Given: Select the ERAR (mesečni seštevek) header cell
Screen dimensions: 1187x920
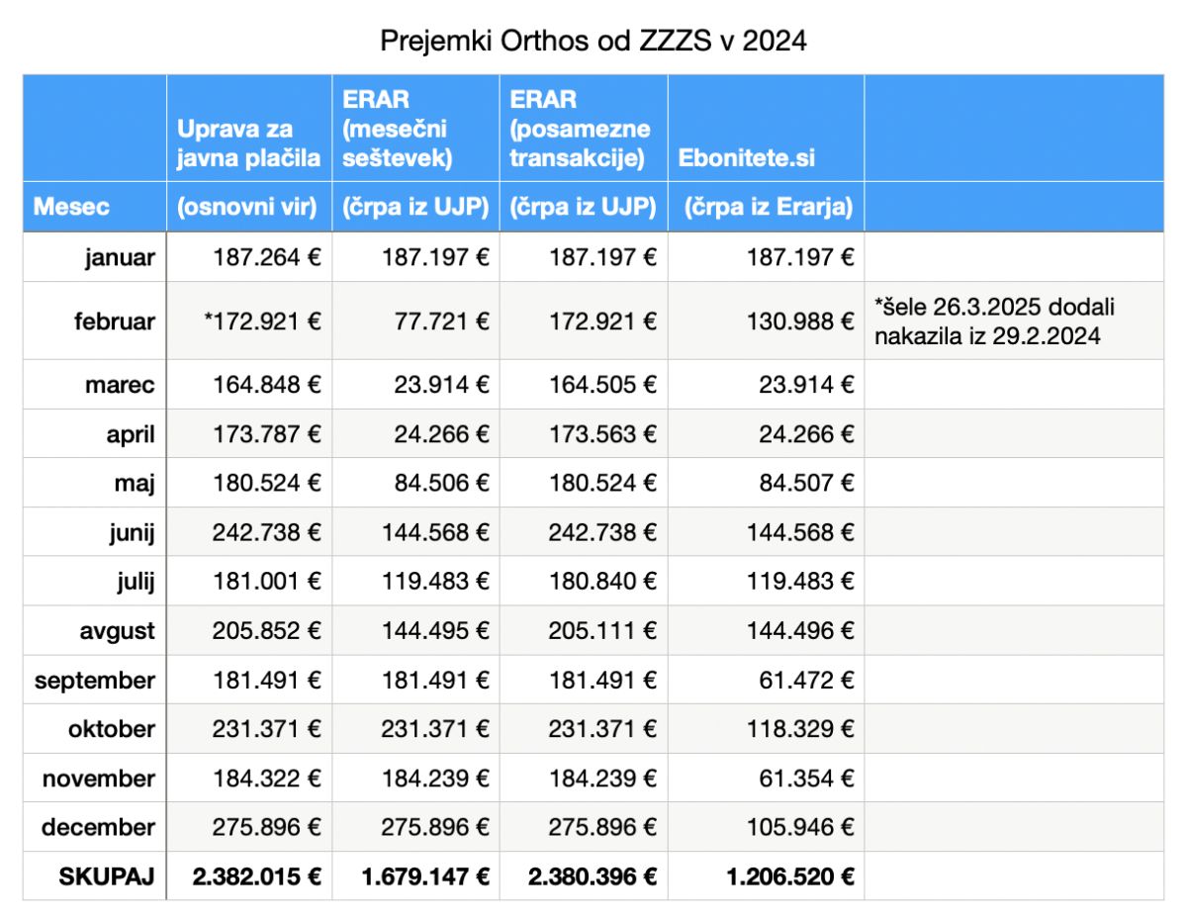Looking at the screenshot, I should [415, 128].
